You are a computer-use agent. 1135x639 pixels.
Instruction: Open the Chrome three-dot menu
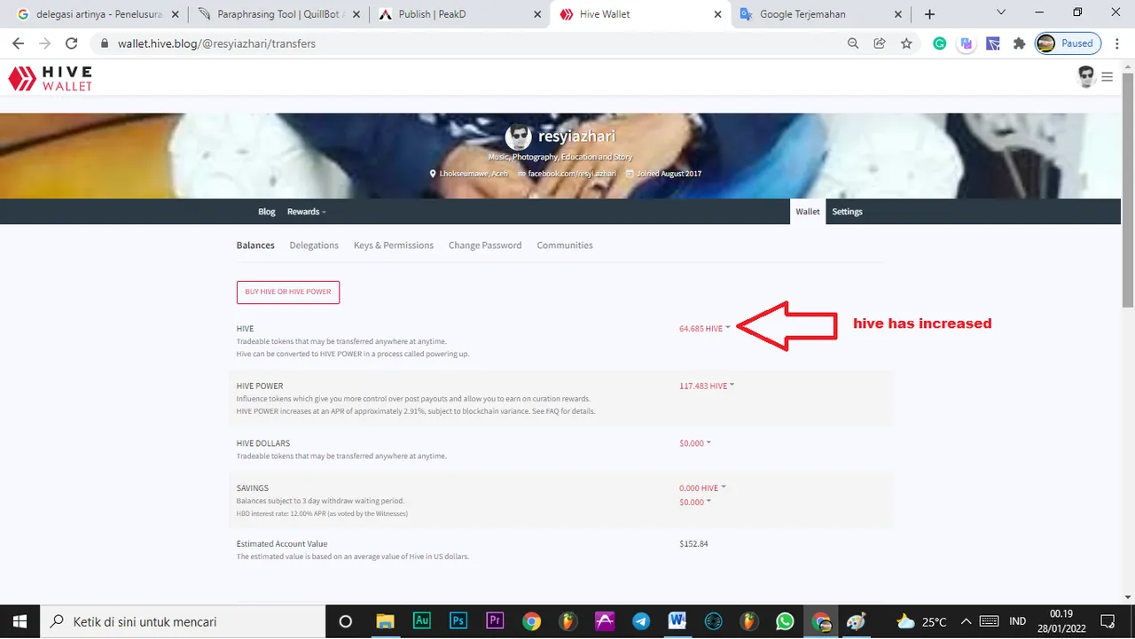[1118, 43]
